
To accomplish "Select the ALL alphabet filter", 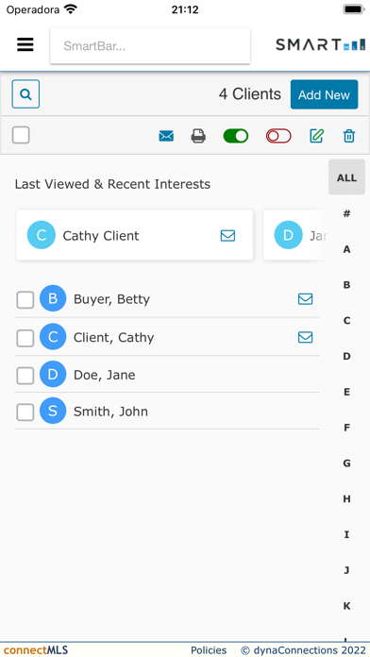I will coord(347,177).
